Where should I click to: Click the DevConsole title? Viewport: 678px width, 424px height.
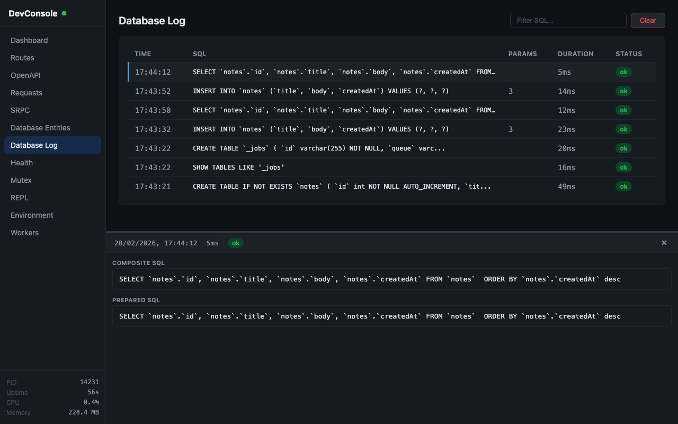point(33,13)
